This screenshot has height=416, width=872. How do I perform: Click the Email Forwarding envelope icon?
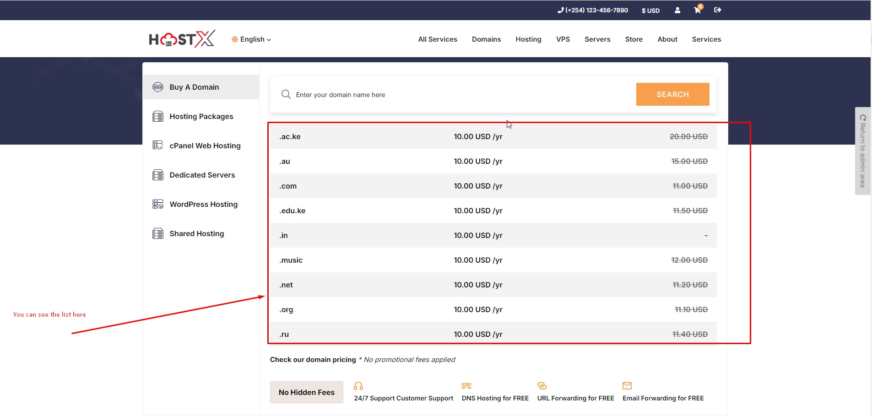point(627,386)
